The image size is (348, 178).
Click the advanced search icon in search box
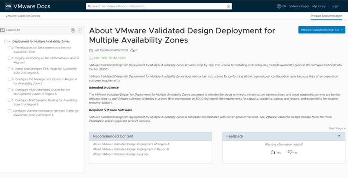228,6
